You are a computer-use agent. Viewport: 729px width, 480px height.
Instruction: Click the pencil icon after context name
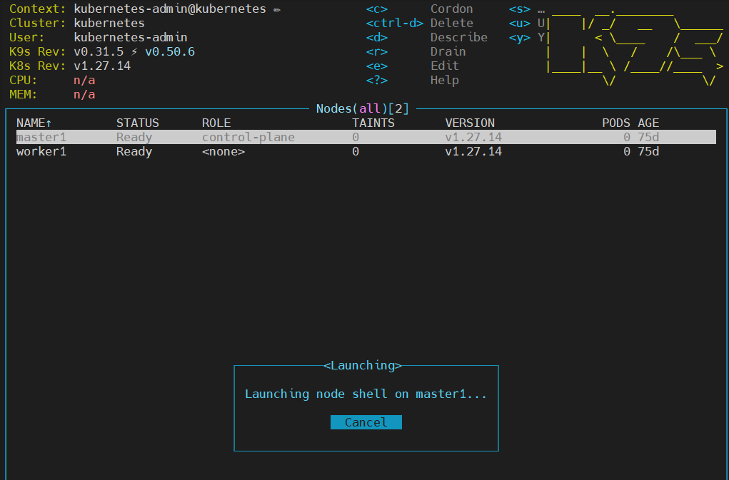276,10
